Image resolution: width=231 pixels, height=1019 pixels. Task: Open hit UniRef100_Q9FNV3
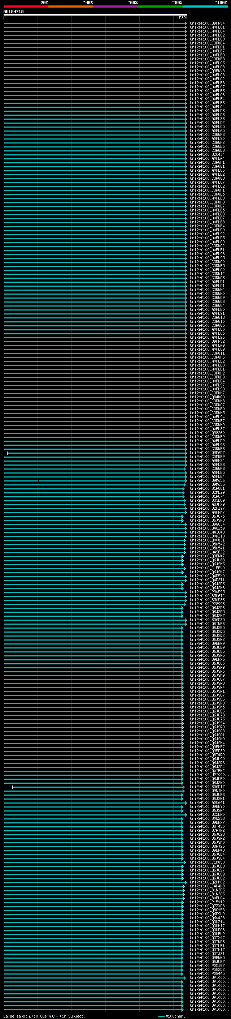tap(207, 71)
